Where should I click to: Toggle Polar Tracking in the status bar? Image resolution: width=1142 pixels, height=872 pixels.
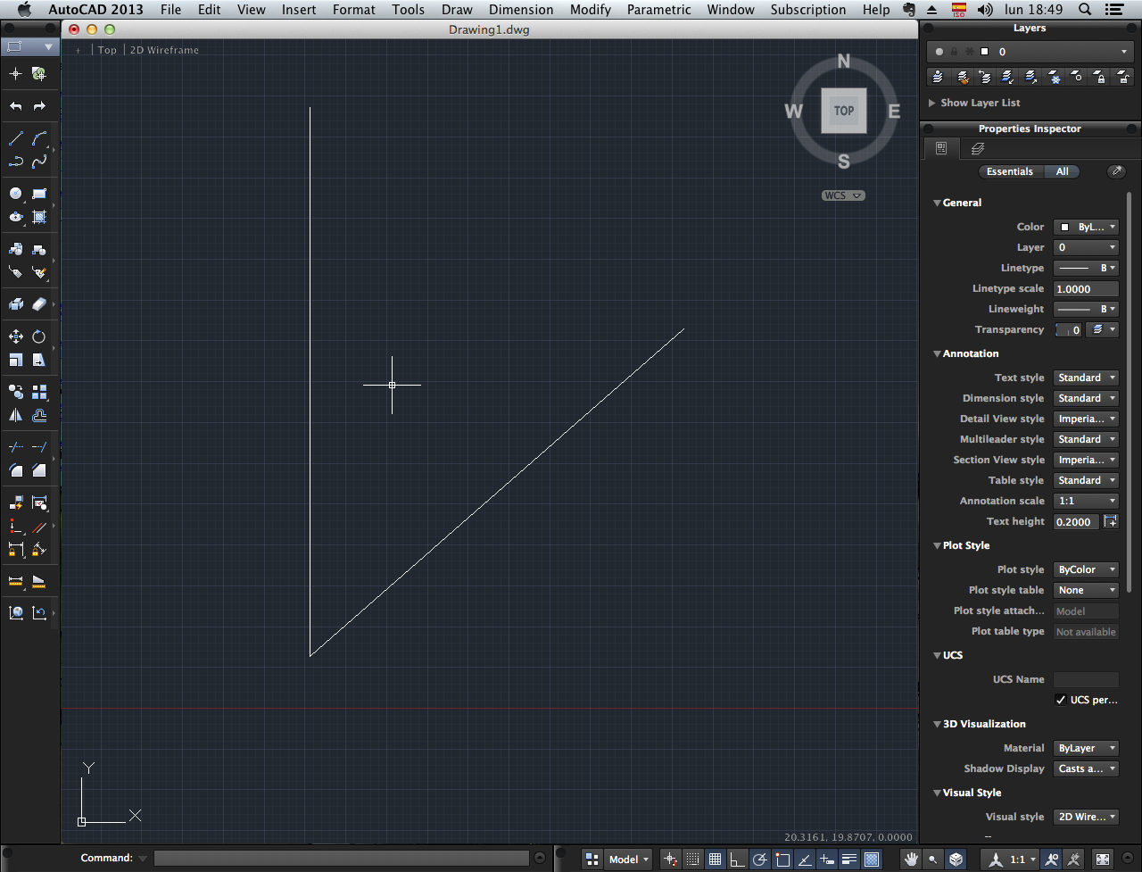tap(760, 860)
